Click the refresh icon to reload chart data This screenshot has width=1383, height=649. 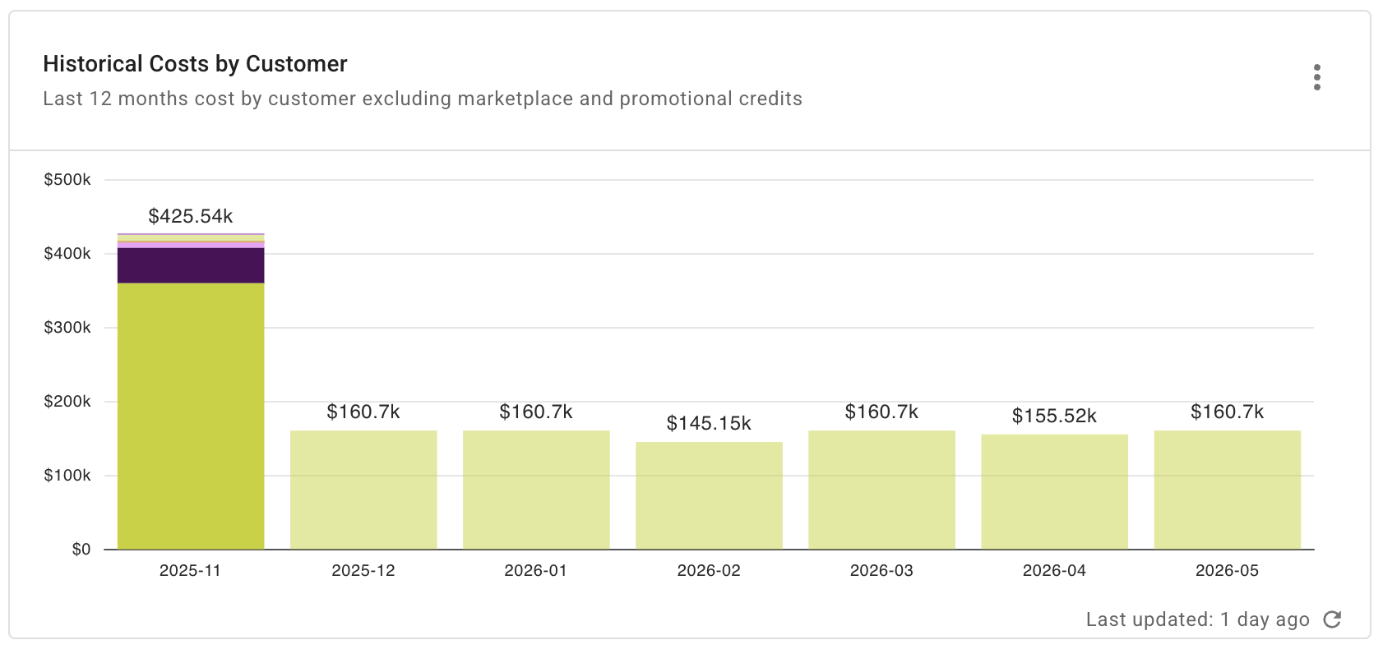click(1334, 619)
